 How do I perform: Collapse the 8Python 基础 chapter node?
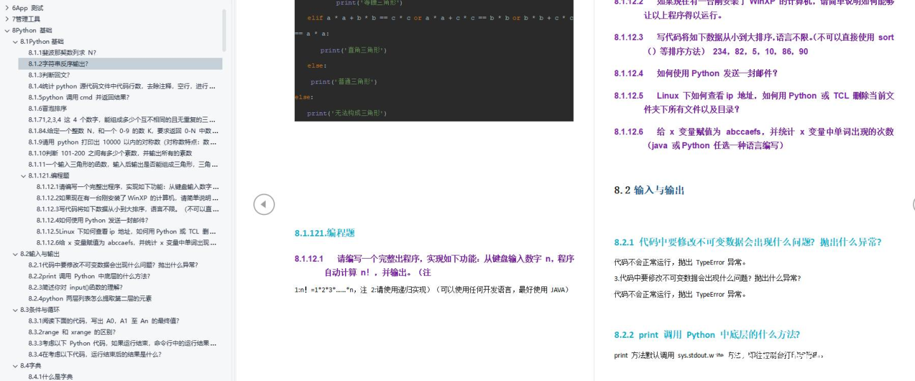coord(7,30)
